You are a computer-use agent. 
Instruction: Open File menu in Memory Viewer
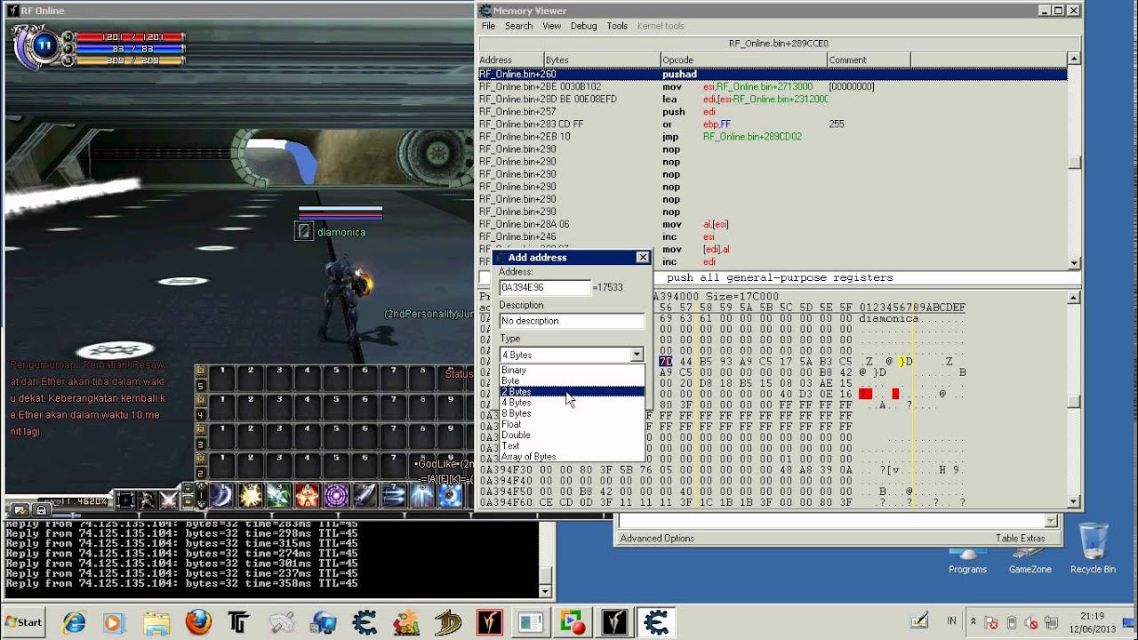[x=489, y=26]
